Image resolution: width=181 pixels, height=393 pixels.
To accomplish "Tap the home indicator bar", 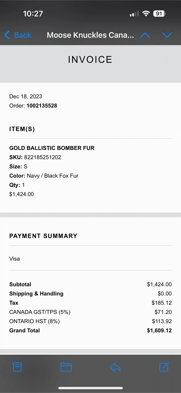I will pos(90,388).
